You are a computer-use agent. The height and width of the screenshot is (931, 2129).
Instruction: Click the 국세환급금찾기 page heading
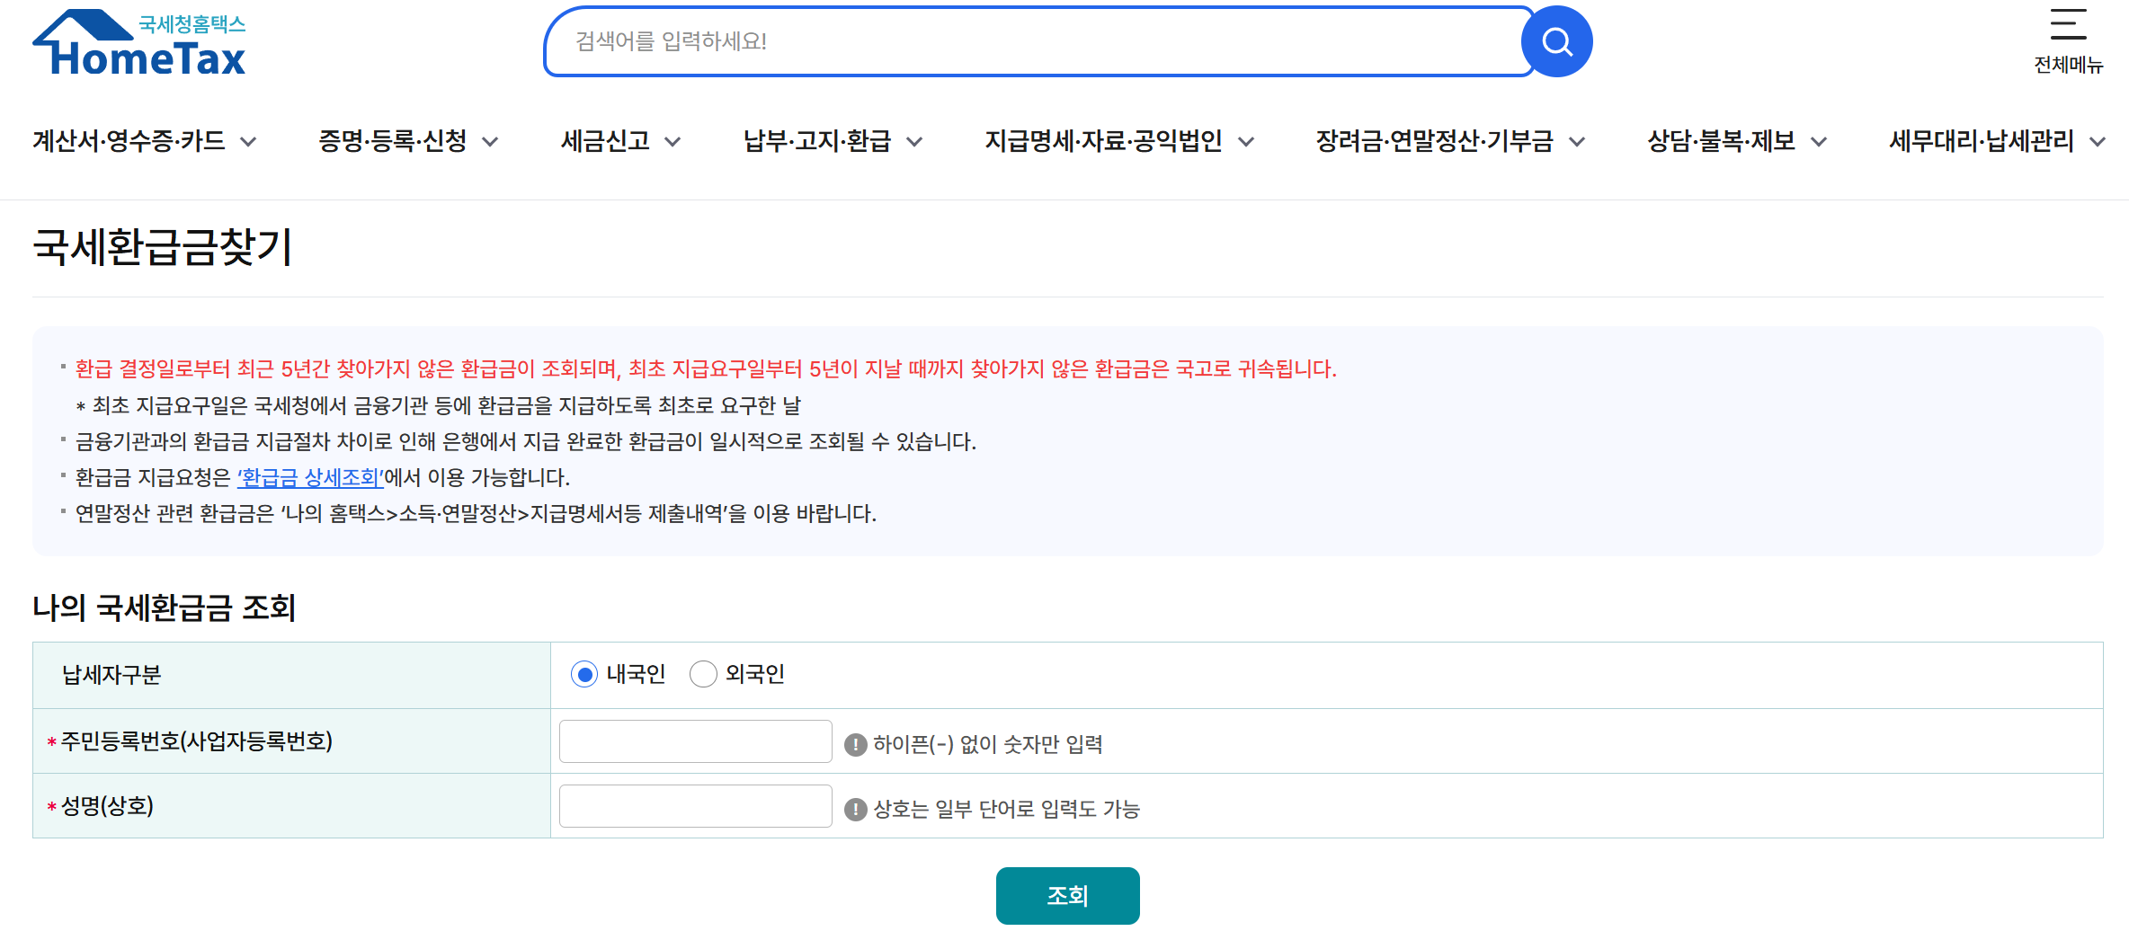tap(163, 246)
